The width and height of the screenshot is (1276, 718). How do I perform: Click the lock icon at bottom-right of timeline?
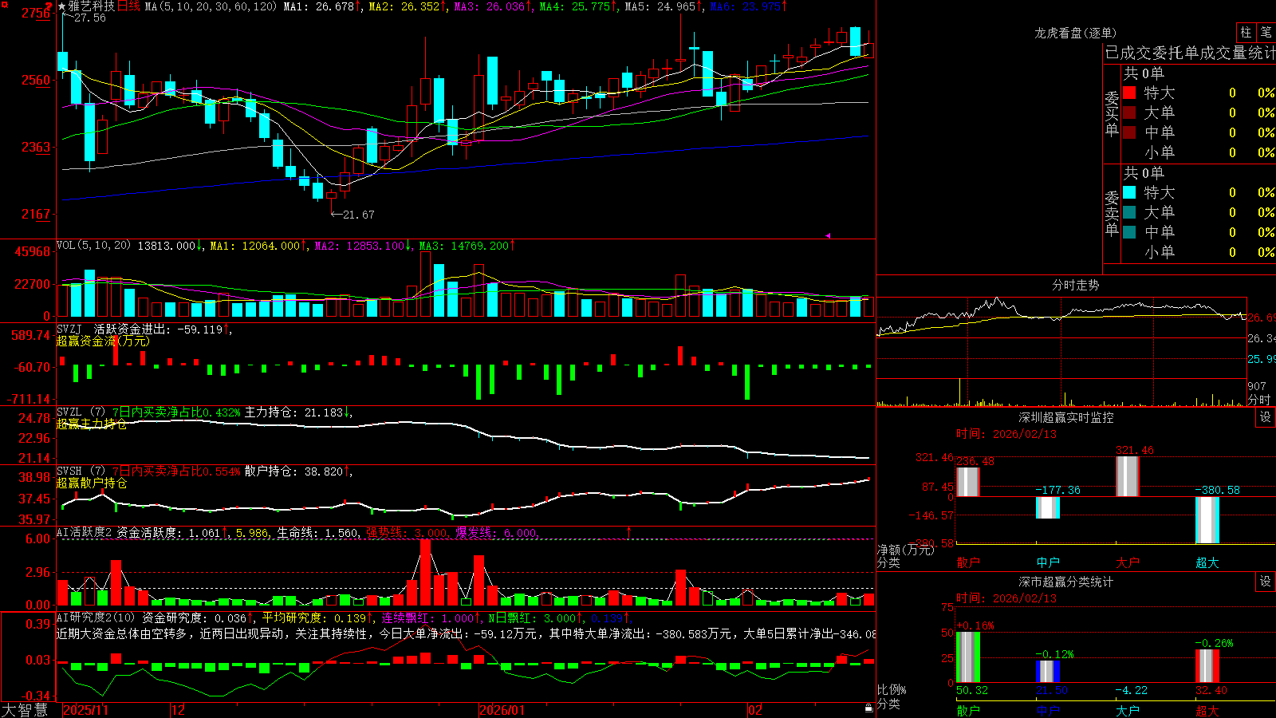tap(869, 708)
